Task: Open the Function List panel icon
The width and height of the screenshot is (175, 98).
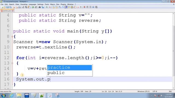Action: pyautogui.click(x=75, y=7)
